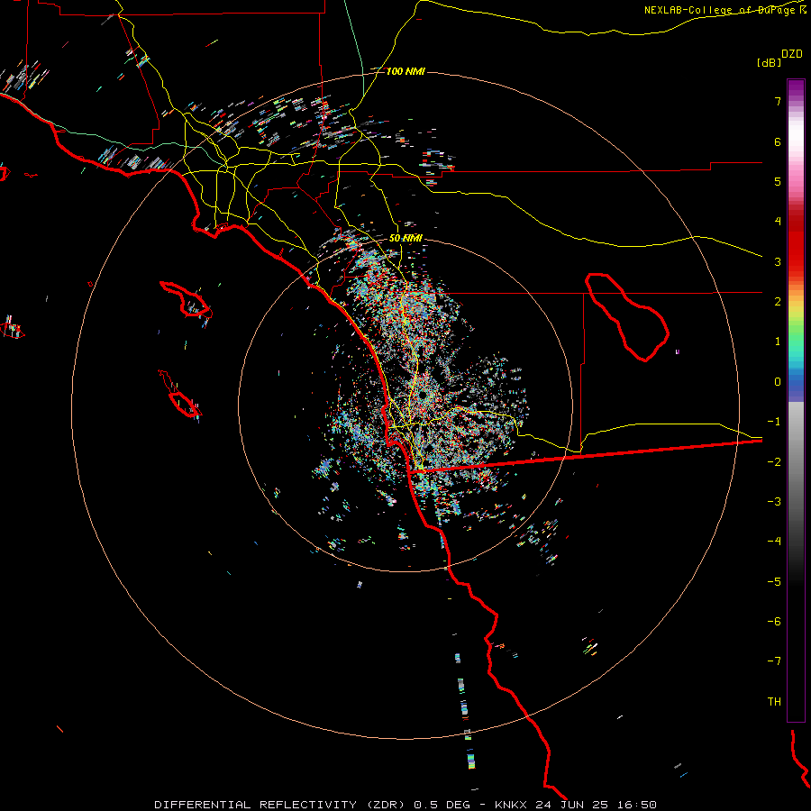Click the "DZD" product label above the colorbar

tap(792, 54)
